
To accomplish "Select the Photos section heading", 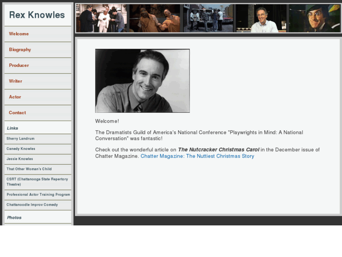I will point(14,218).
